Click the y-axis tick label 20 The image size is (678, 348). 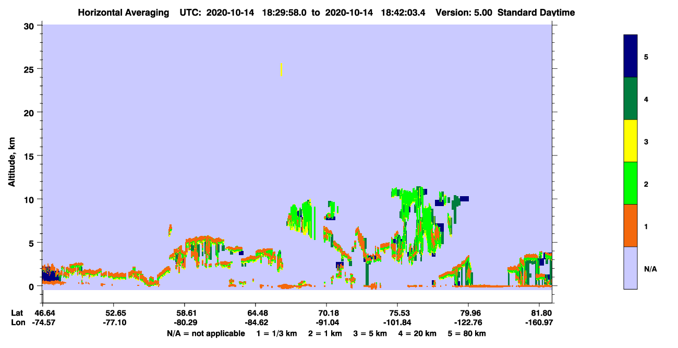click(x=30, y=112)
